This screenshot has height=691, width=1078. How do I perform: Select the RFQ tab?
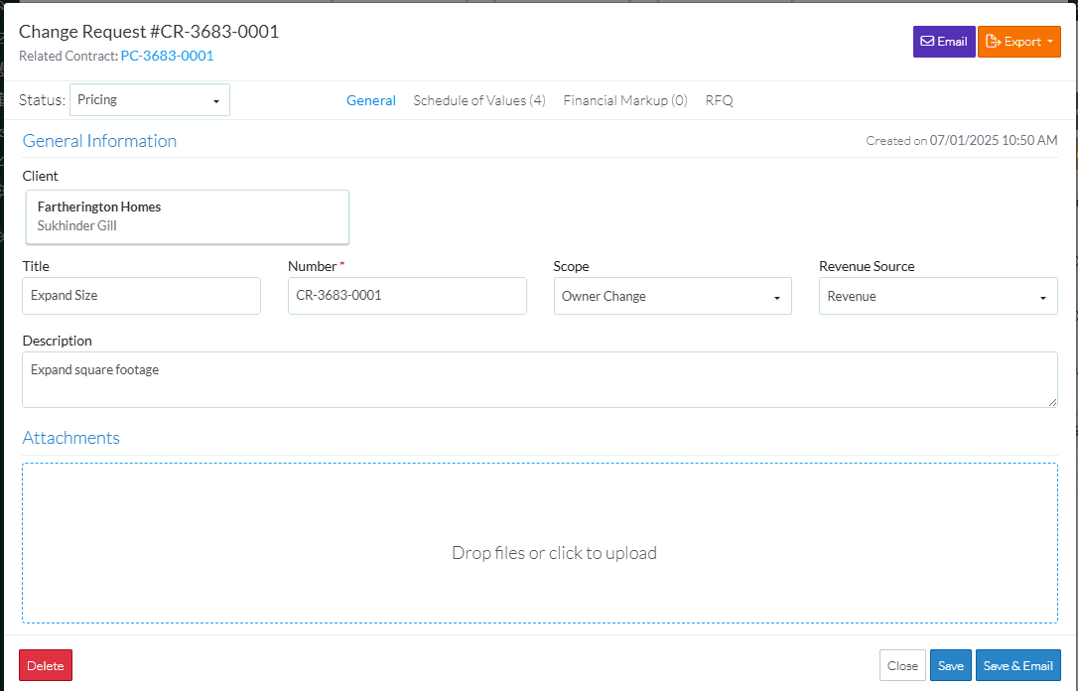[720, 100]
